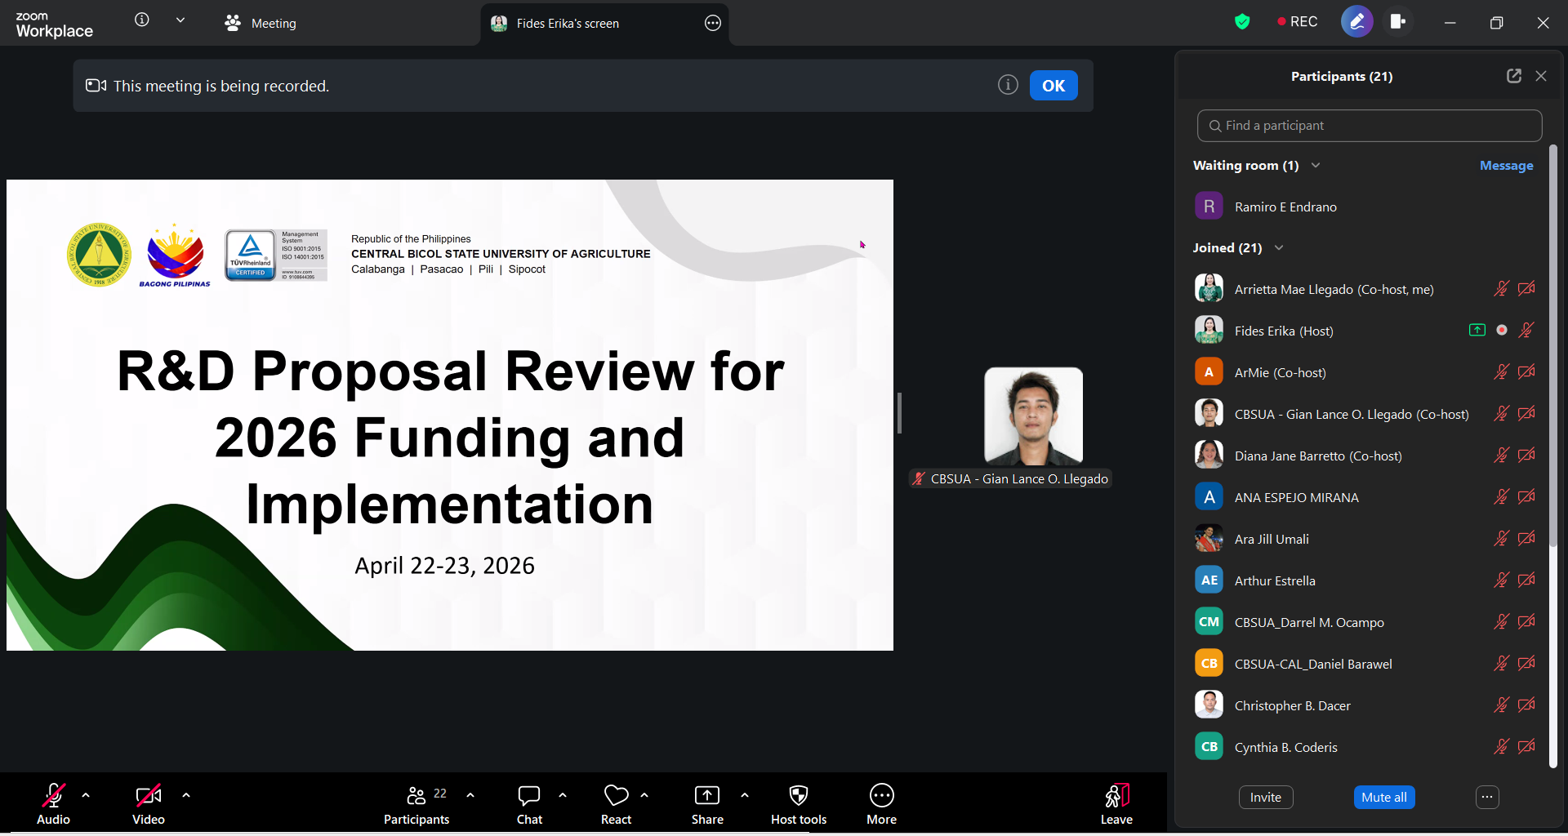This screenshot has height=836, width=1568.
Task: Click Message link for waiting room
Action: coord(1506,166)
